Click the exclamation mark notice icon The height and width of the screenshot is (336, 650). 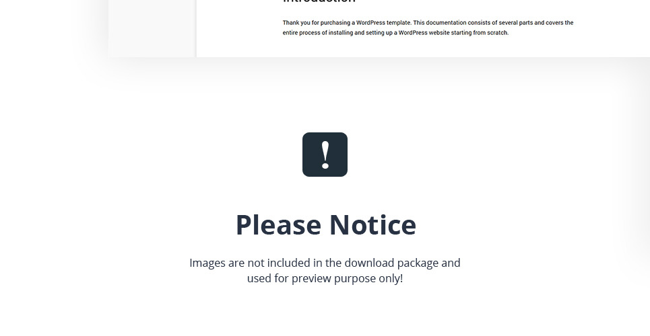(325, 155)
